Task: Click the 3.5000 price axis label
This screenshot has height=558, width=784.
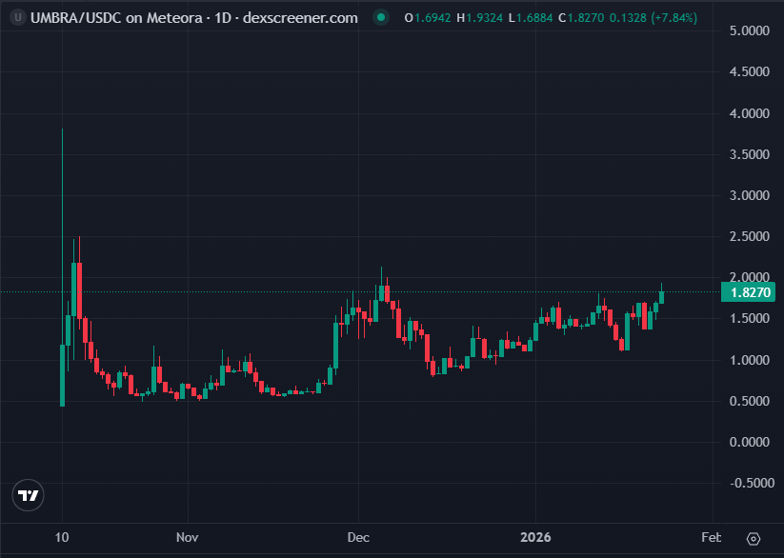Action: click(750, 154)
